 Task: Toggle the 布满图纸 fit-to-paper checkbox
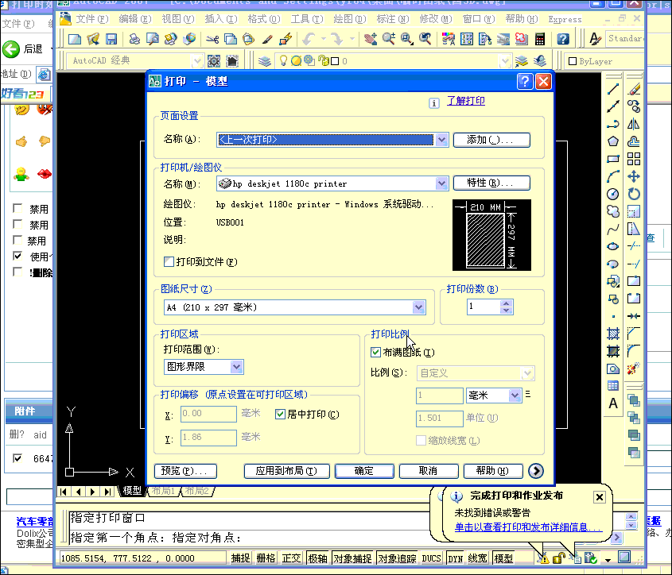(x=374, y=353)
